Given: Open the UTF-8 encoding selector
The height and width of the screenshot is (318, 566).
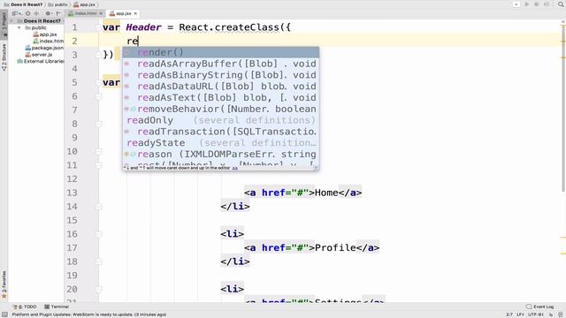Looking at the screenshot, I should click(x=536, y=314).
